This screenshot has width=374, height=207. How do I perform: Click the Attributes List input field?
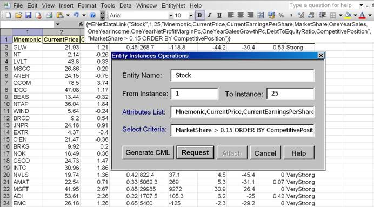pyautogui.click(x=243, y=112)
